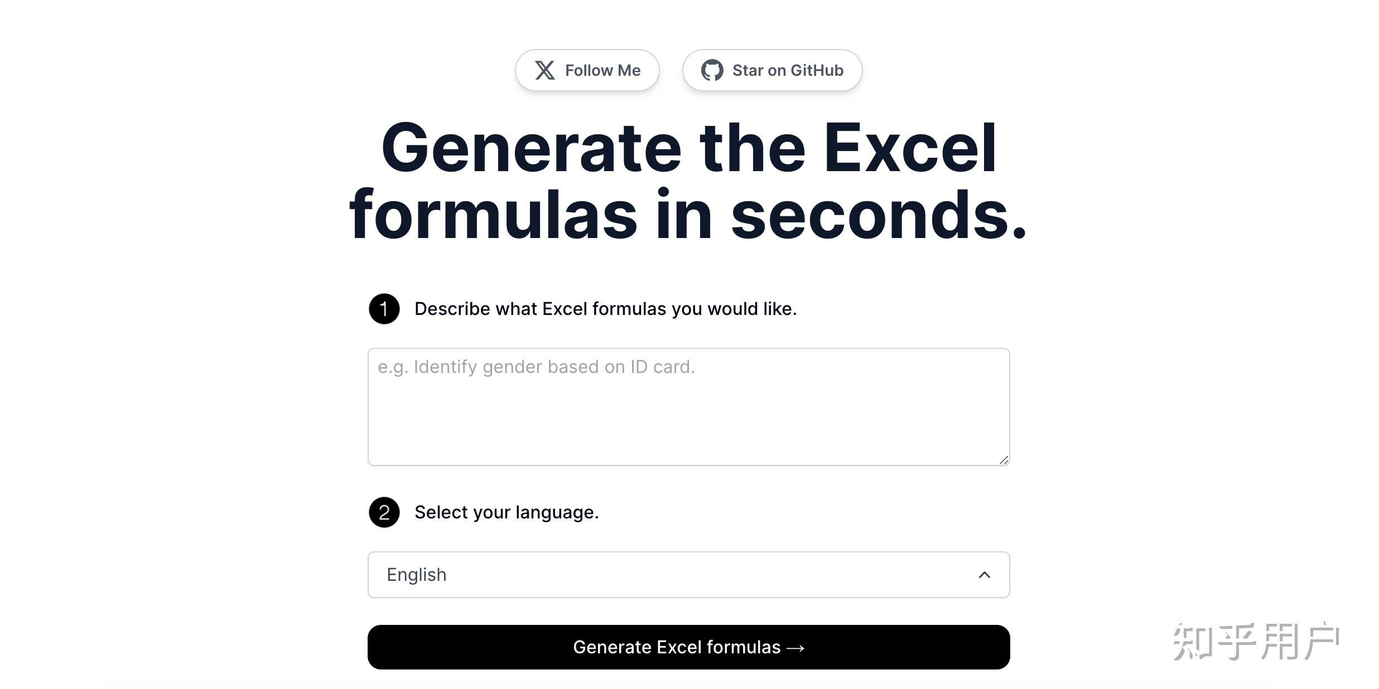1379x689 pixels.
Task: Click the step 2 numbered badge
Action: (384, 512)
